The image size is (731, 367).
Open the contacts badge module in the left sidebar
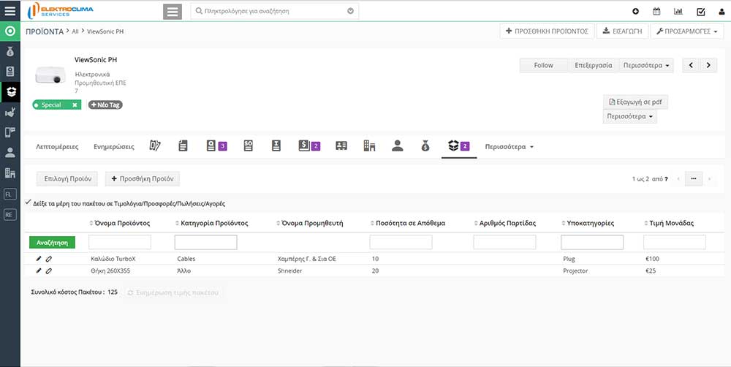10,72
